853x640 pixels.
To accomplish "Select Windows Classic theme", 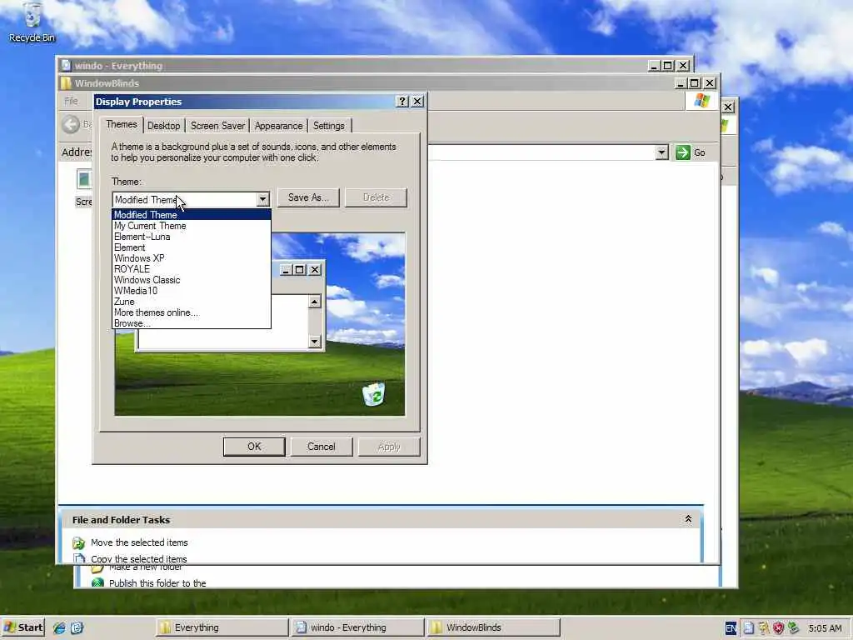I will (x=192, y=280).
